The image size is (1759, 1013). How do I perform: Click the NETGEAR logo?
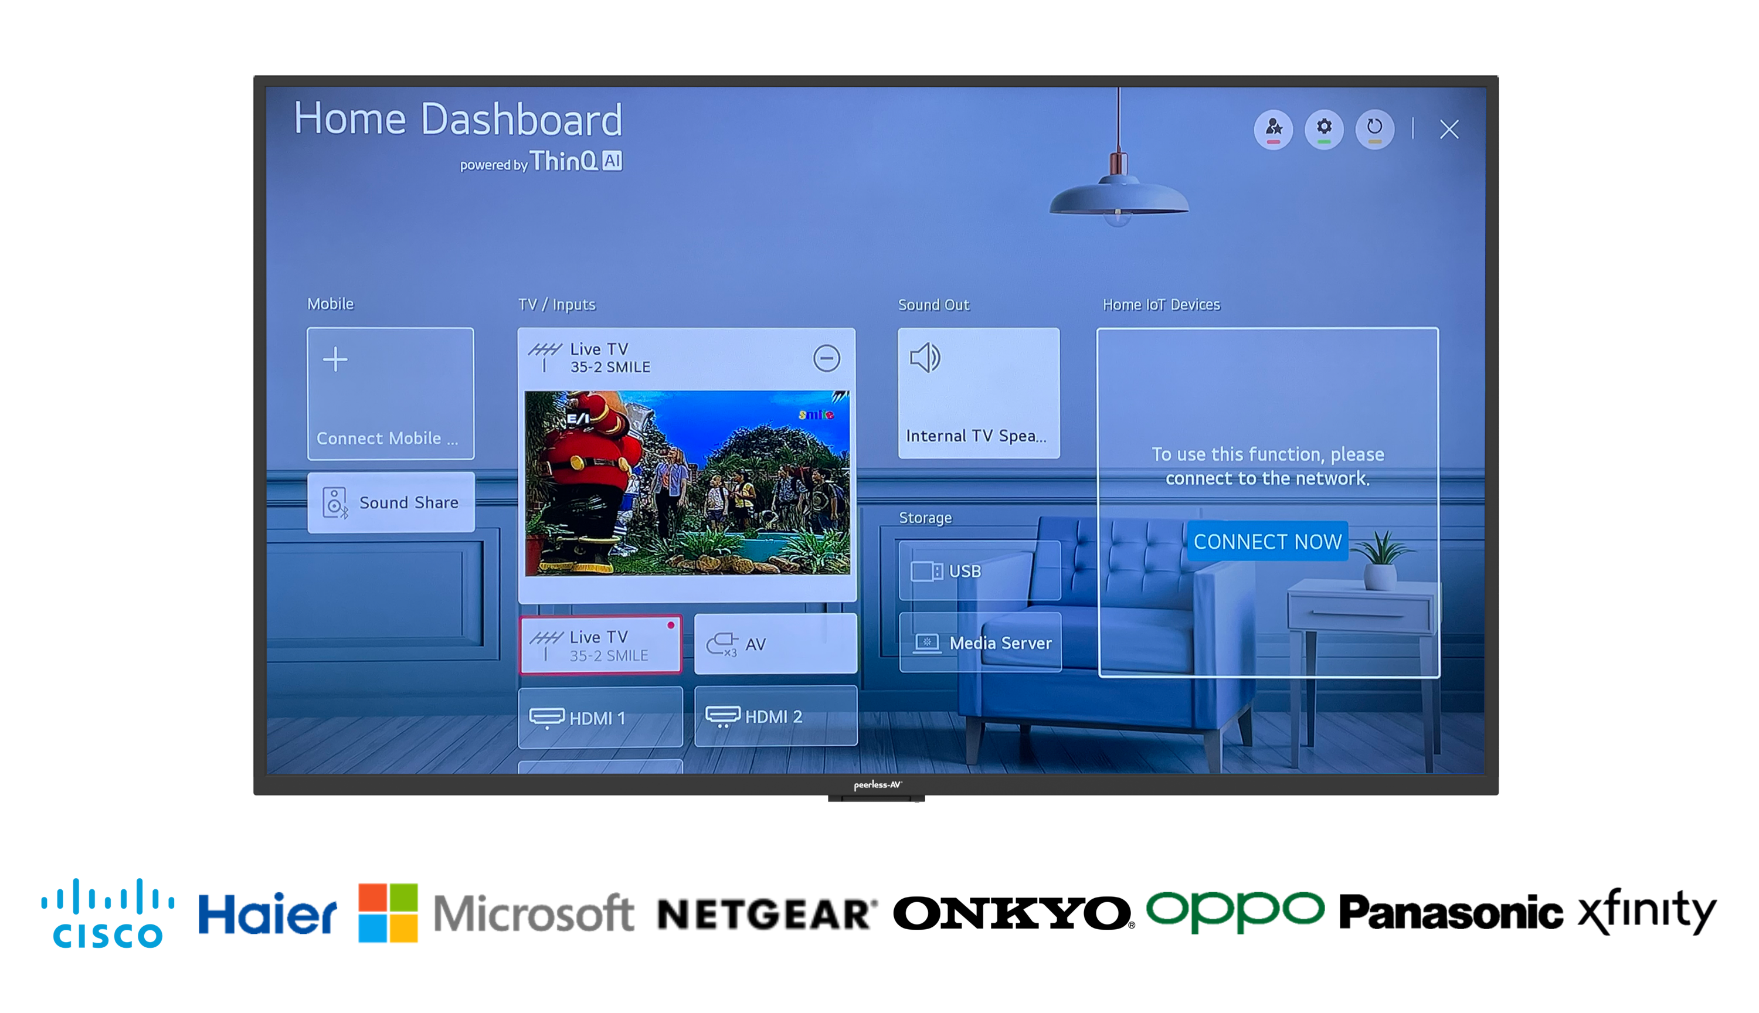[x=768, y=915]
